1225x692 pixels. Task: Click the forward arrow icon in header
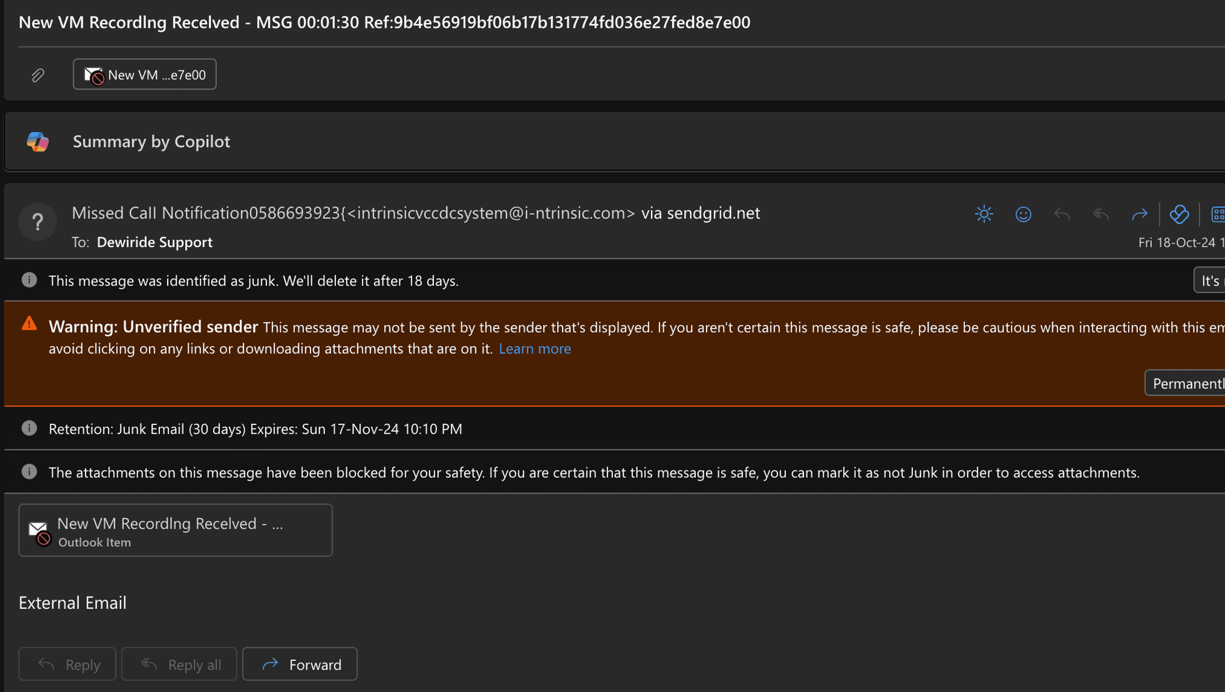[x=1139, y=214]
